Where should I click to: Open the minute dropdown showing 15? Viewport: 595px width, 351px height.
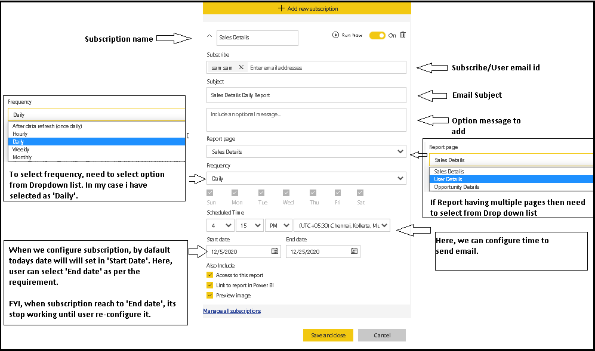[249, 225]
